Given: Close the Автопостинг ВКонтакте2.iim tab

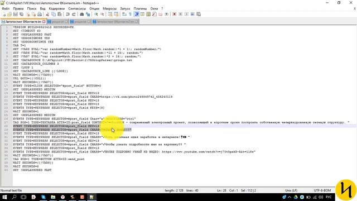Looking at the screenshot, I should pos(136,22).
